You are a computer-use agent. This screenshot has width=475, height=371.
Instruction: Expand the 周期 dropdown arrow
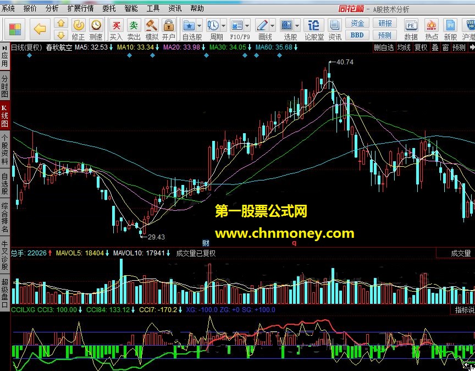223,26
